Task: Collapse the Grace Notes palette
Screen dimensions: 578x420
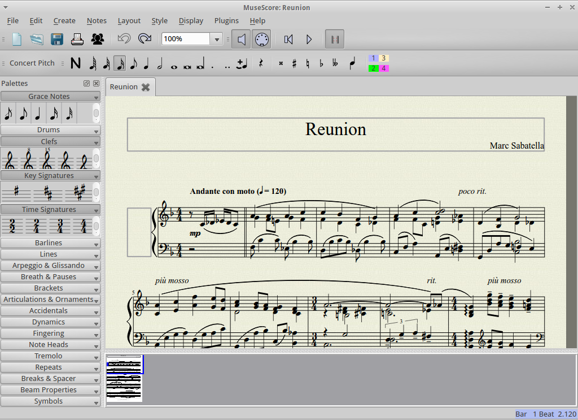Action: click(50, 96)
